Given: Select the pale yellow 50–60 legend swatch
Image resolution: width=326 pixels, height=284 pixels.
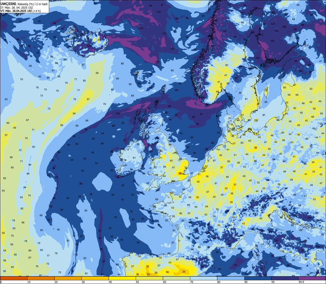Looking at the screenshot, I should click(149, 278).
